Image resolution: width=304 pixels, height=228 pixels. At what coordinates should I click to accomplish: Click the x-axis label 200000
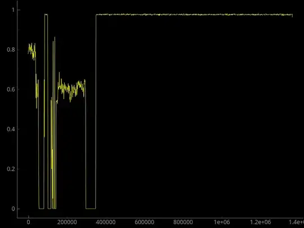coord(67,222)
